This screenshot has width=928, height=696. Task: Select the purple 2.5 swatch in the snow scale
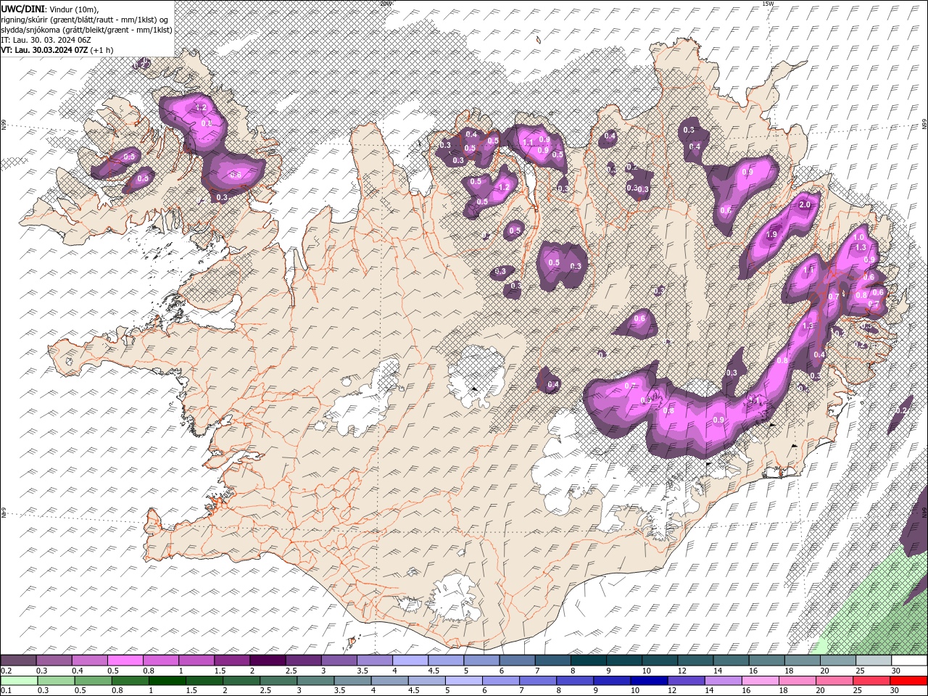coord(303,661)
